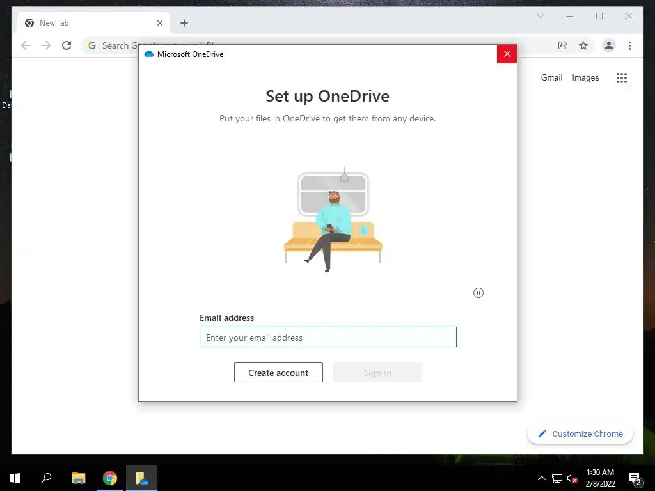Close the Microsoft OneDrive setup dialog
655x491 pixels.
(x=507, y=54)
